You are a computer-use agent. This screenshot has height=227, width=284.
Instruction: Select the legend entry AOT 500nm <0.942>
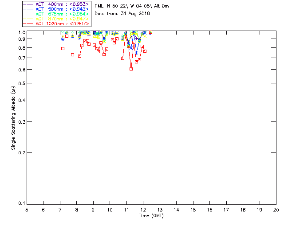(x=56, y=9)
